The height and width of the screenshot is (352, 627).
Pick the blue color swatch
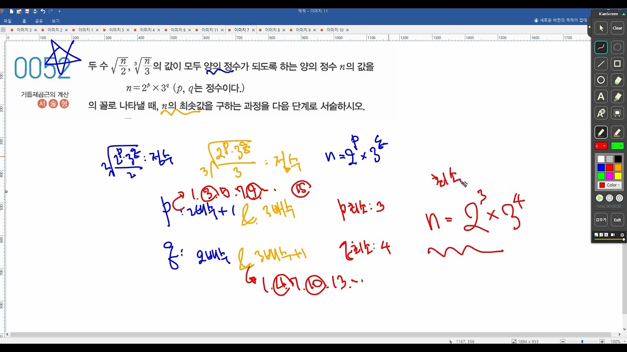tap(601, 167)
